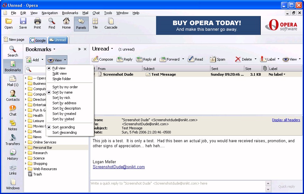
Task: Click Display all headers link
Action: click(x=286, y=120)
